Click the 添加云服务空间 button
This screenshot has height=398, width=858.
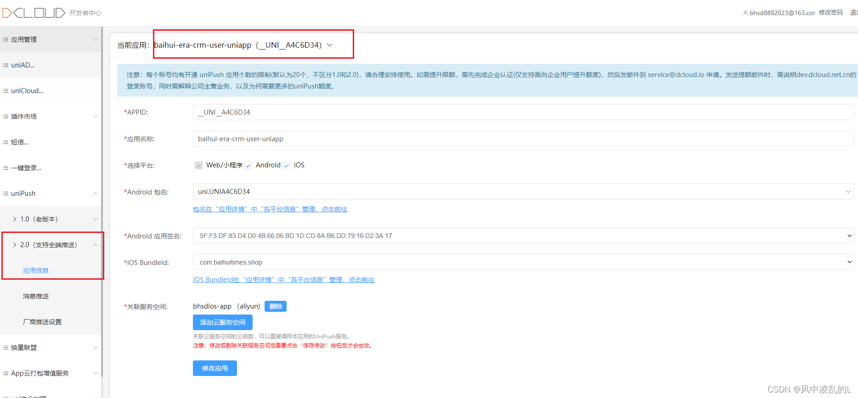coord(223,322)
